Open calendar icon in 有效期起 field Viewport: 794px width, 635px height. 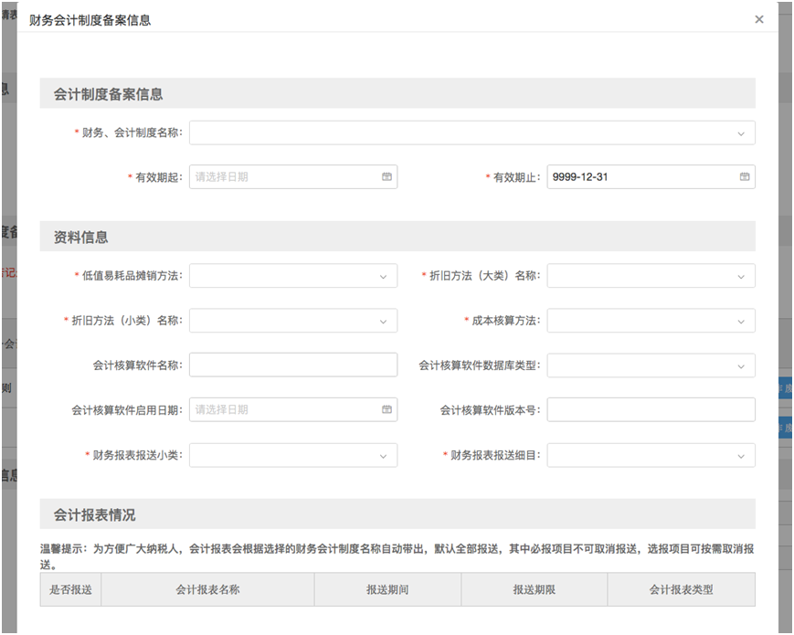click(386, 177)
